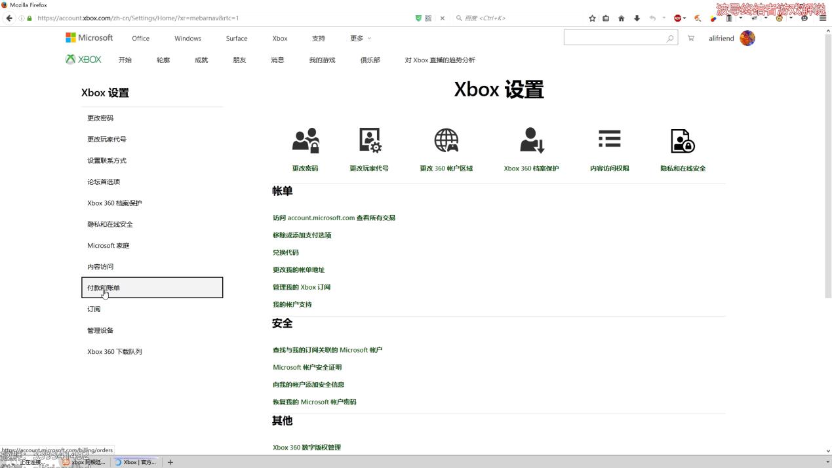832x468 pixels.
Task: Click the Xbox 360 档案保护 icon
Action: click(531, 140)
